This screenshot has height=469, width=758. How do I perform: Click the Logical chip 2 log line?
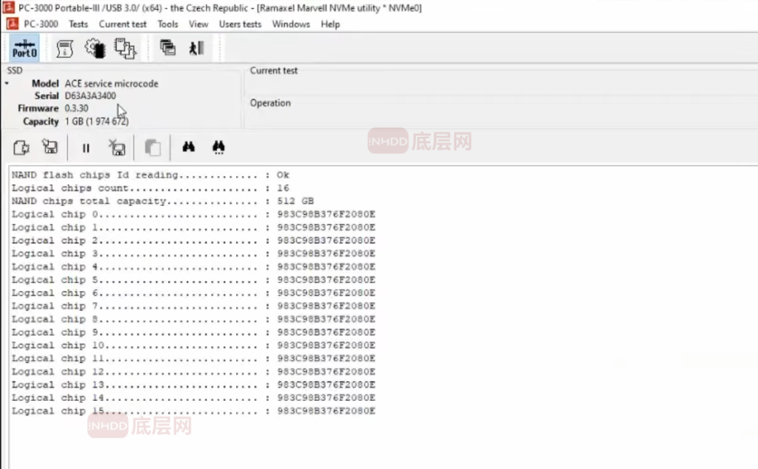click(x=193, y=240)
